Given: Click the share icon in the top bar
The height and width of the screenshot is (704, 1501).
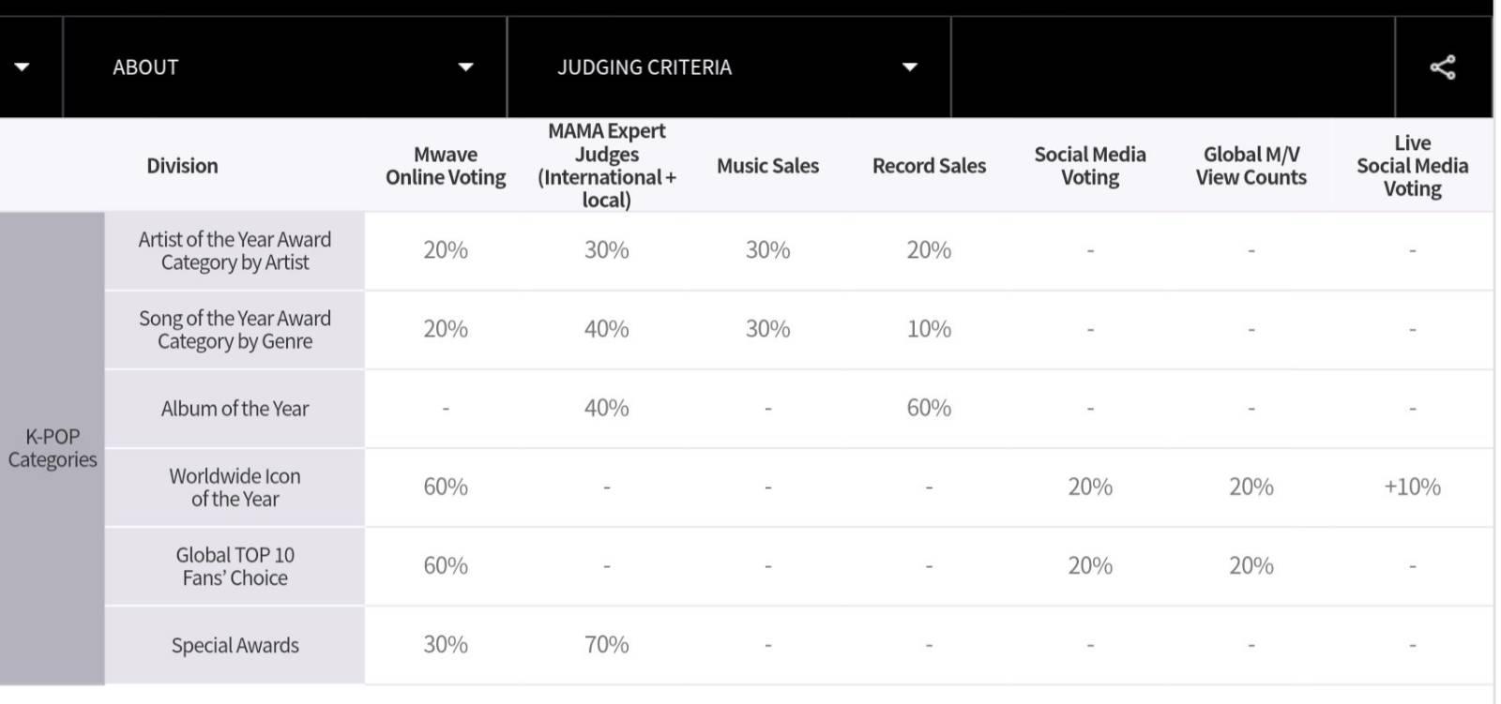Looking at the screenshot, I should tap(1442, 67).
